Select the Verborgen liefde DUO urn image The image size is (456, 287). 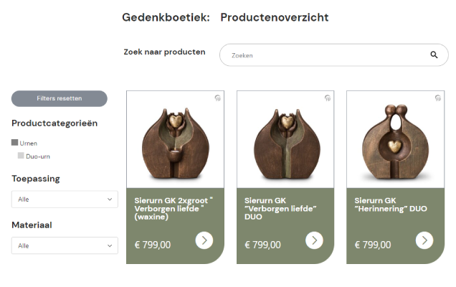(285, 140)
